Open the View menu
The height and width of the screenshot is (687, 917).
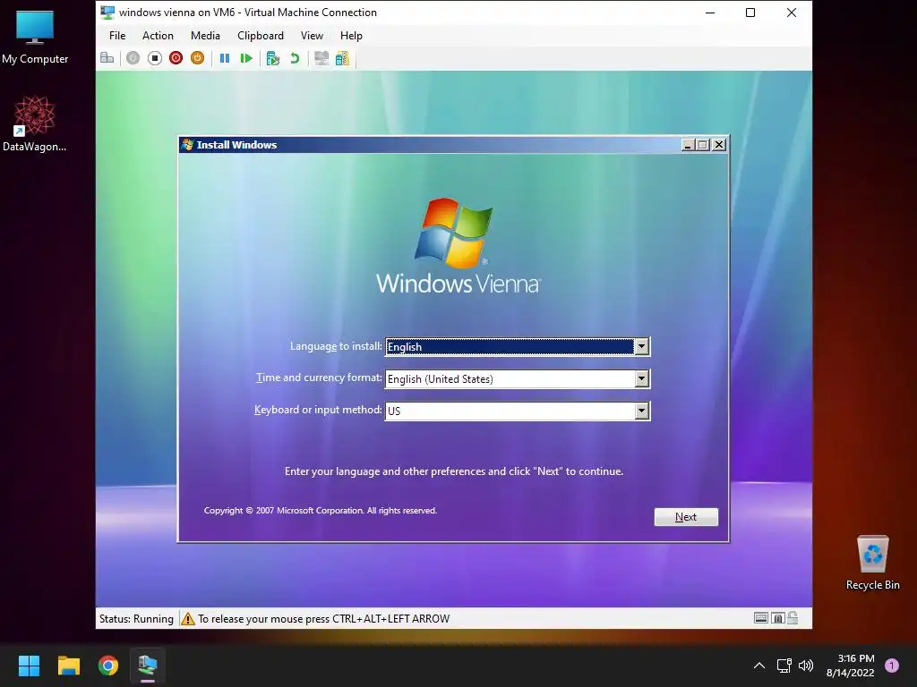[x=312, y=36]
